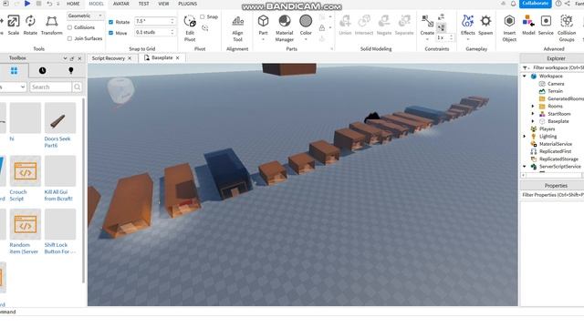Toggle the Move snap checkbox
The image size is (584, 328).
pyautogui.click(x=111, y=33)
